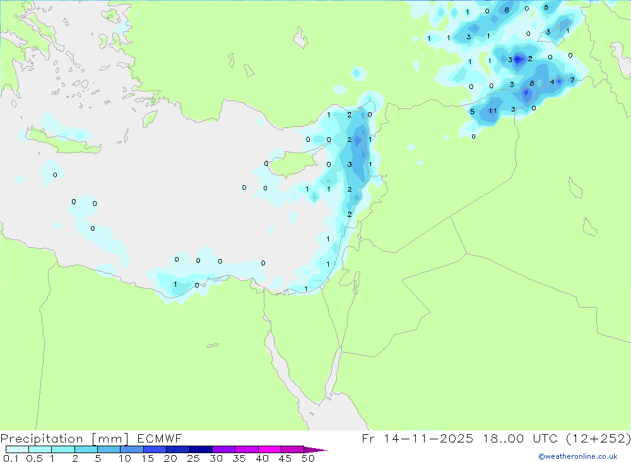Click the '25' legend scale number

click(194, 458)
